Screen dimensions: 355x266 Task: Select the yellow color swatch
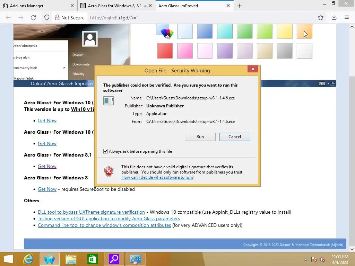[x=284, y=31]
